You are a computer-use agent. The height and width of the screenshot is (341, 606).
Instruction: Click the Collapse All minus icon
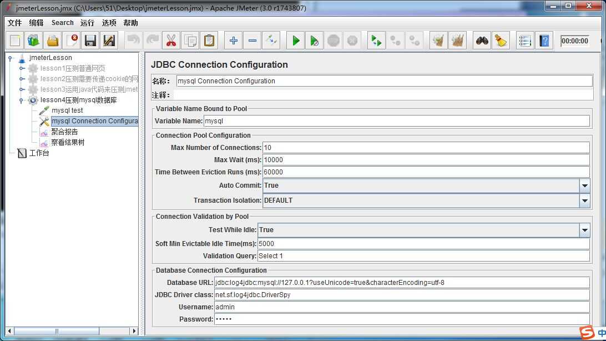[252, 41]
